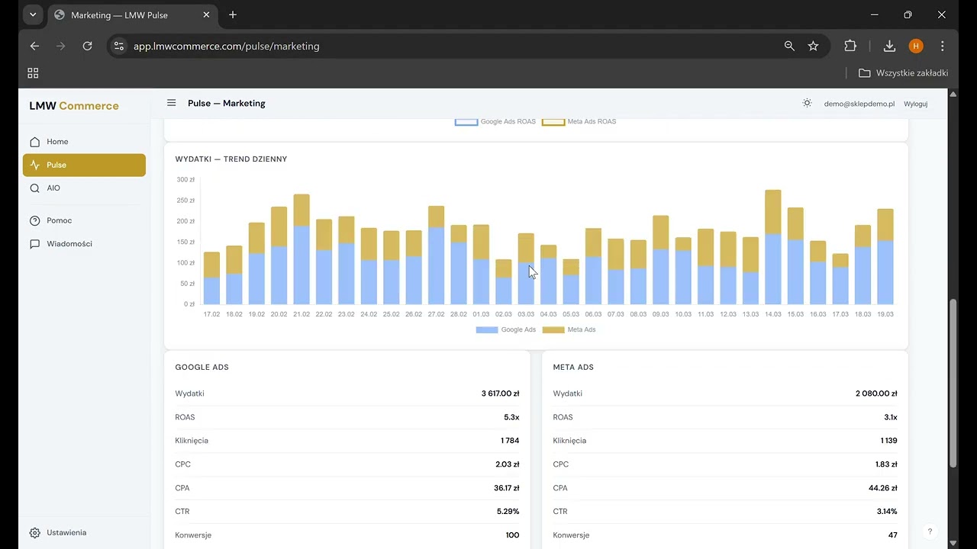
Task: Click the Home house icon
Action: pos(34,142)
